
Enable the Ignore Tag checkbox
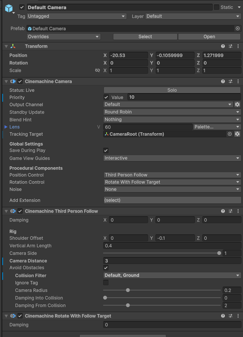[x=106, y=283]
